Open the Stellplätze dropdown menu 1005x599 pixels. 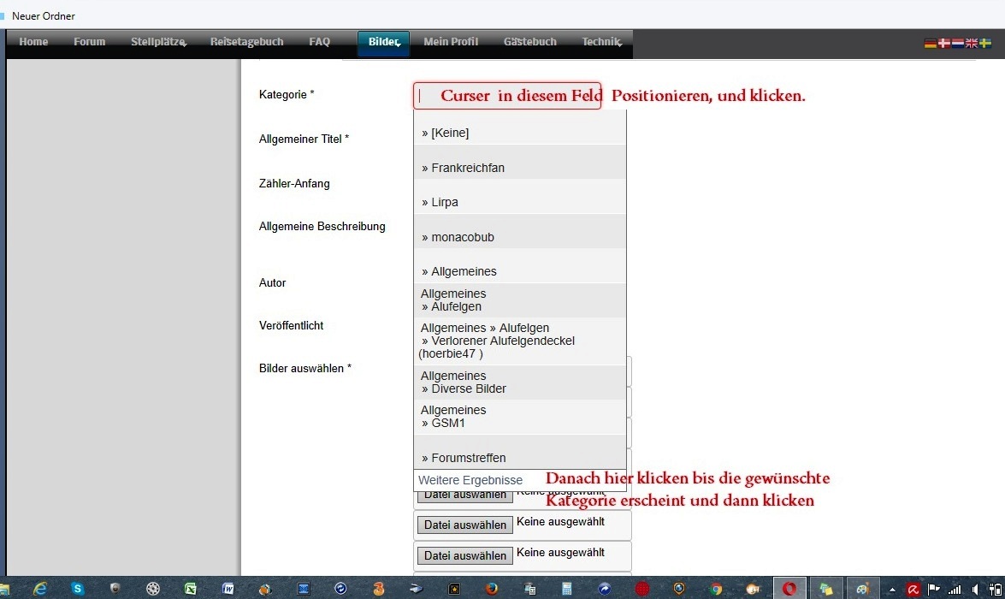159,42
